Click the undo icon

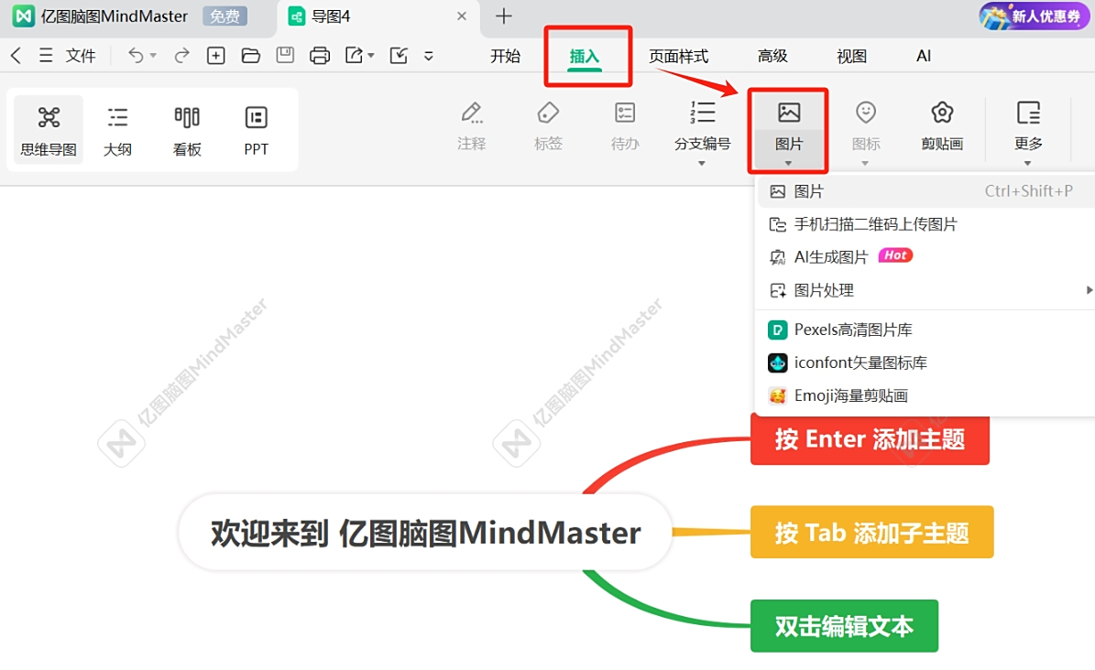pos(136,55)
